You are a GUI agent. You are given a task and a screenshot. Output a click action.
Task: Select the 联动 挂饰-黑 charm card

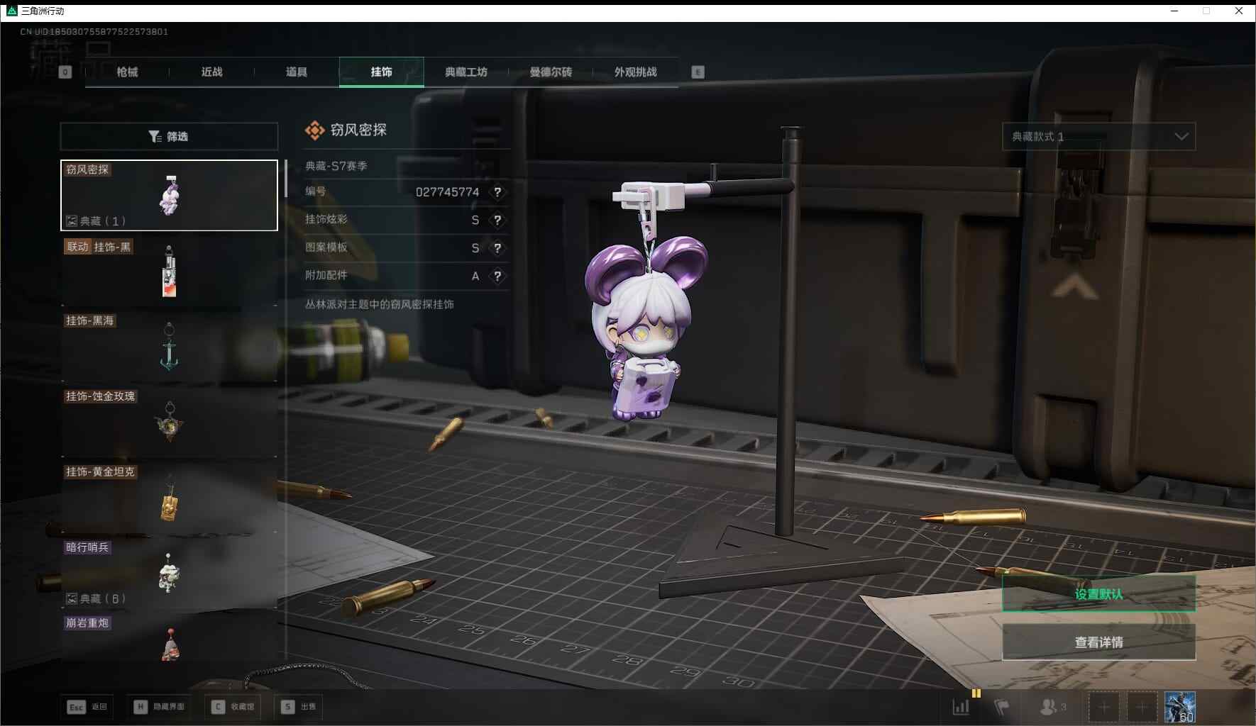tap(169, 272)
